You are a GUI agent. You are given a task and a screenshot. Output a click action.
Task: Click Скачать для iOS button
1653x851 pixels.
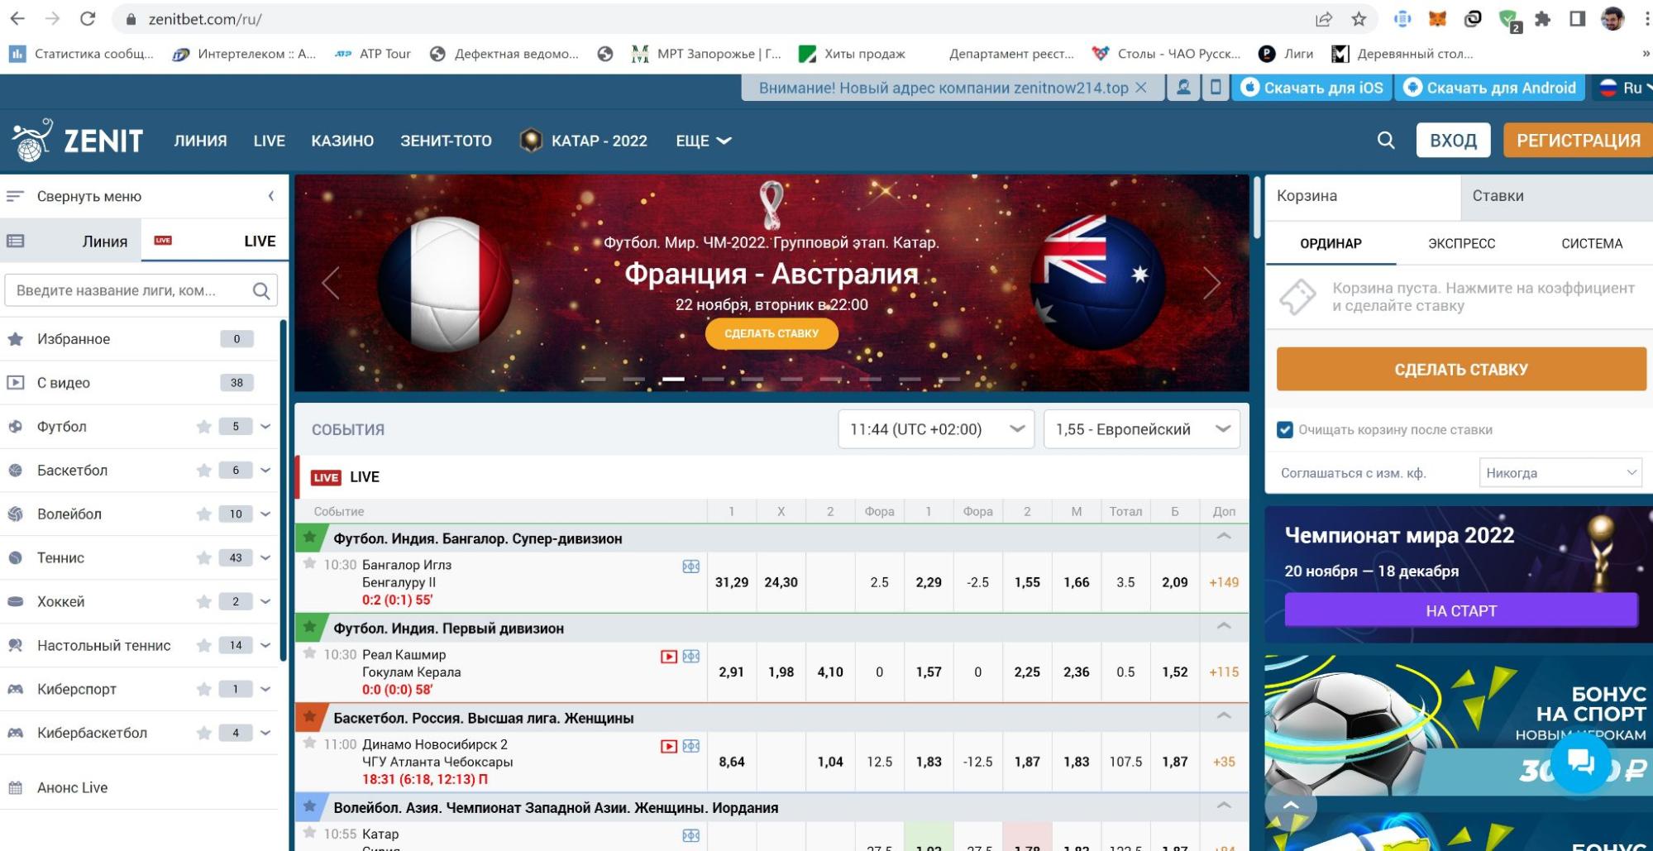pyautogui.click(x=1313, y=88)
